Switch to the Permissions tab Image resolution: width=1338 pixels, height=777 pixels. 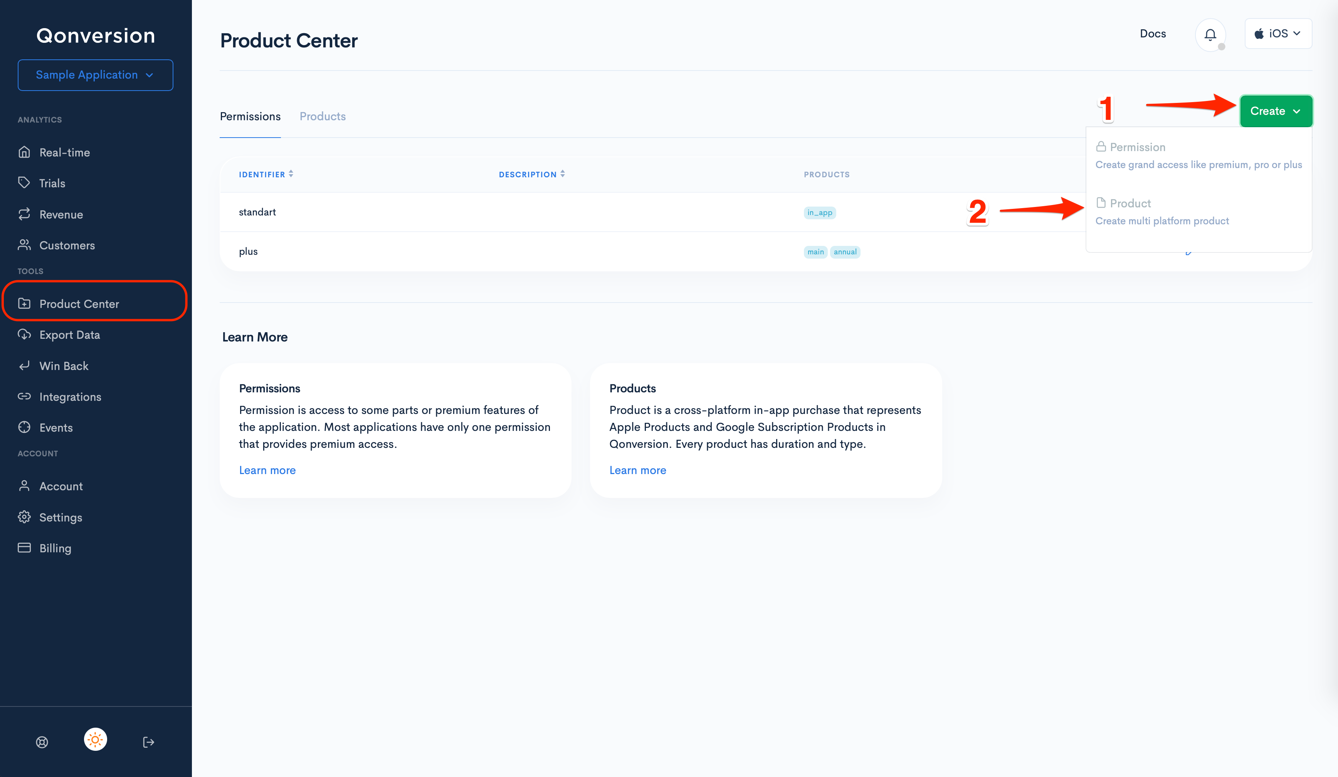tap(250, 116)
